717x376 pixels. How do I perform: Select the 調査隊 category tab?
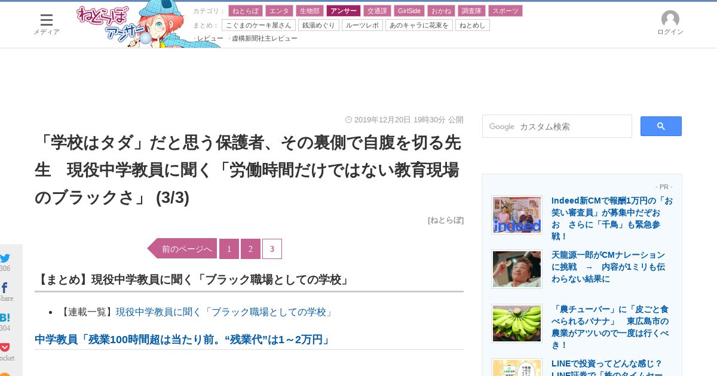coord(471,11)
